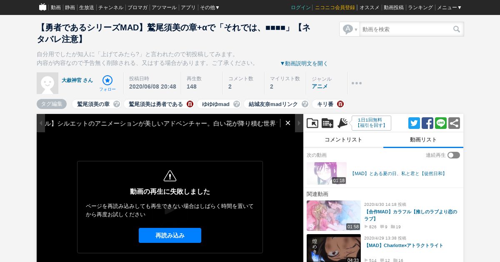Open Charlotte×アトラクトライト thumbnail
500x262 pixels.
tap(334, 248)
